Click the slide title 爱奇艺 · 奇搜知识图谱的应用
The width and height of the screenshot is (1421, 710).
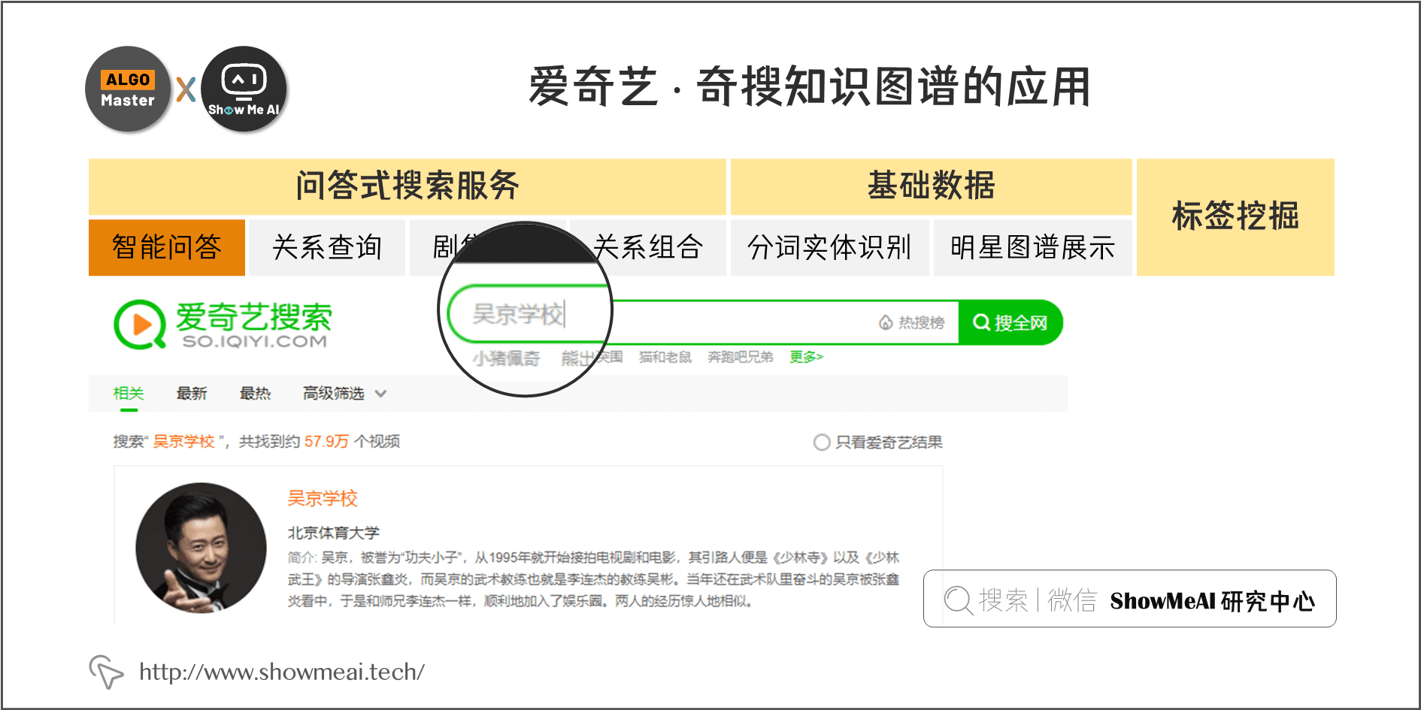pyautogui.click(x=810, y=87)
